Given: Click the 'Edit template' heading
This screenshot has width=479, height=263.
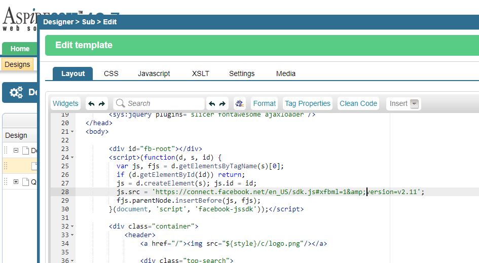Looking at the screenshot, I should coord(84,45).
